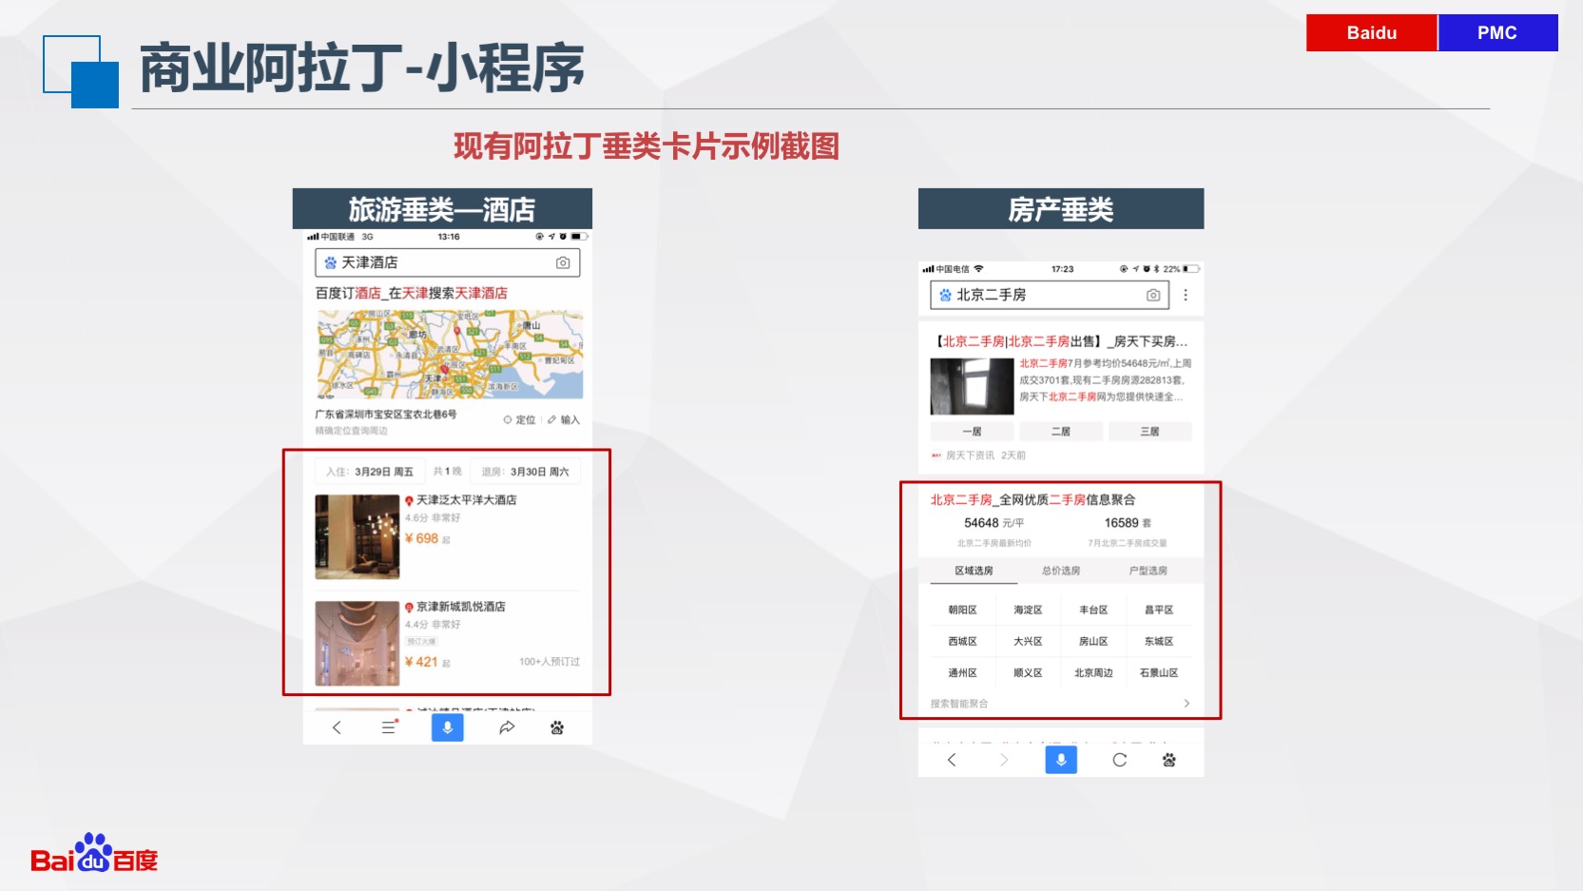The width and height of the screenshot is (1583, 891).
Task: Tap 京津新城凯悦酒店 photo thumbnail
Action: (x=357, y=644)
